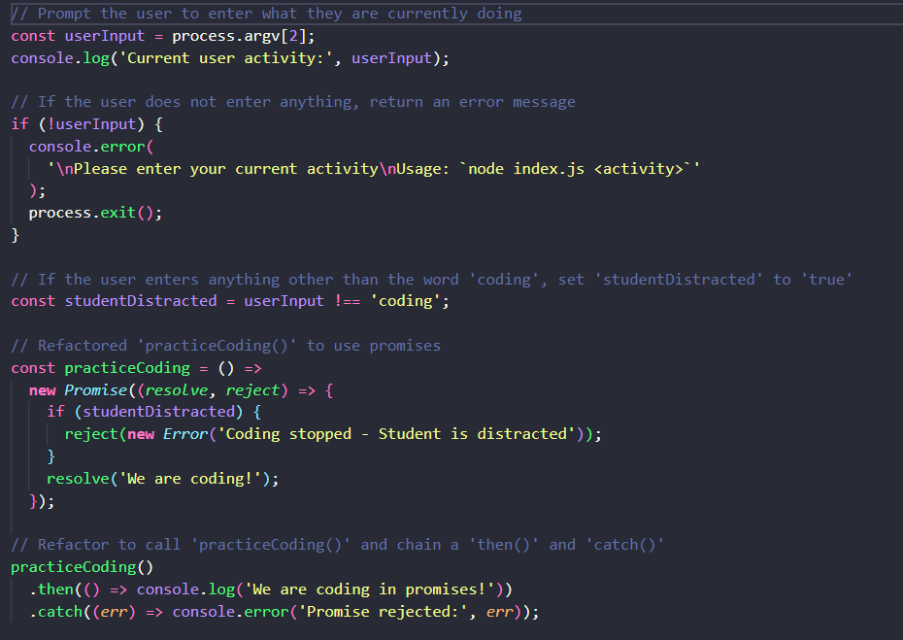Click the 'coding' string in the !== comparison

tap(406, 301)
